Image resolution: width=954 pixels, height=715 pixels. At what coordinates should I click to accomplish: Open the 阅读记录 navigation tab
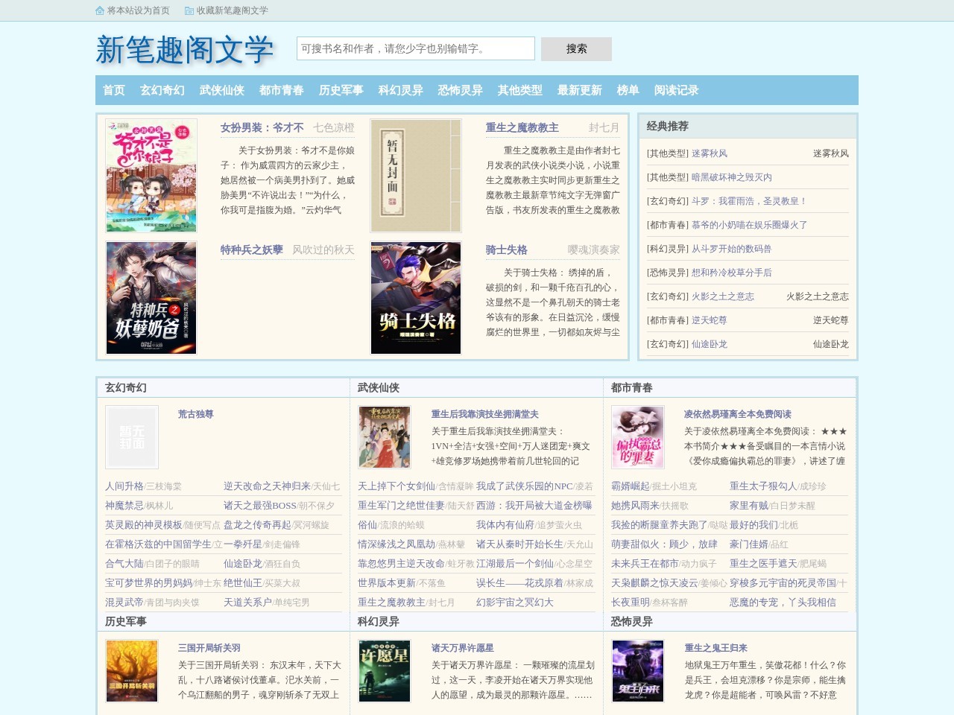(x=677, y=90)
